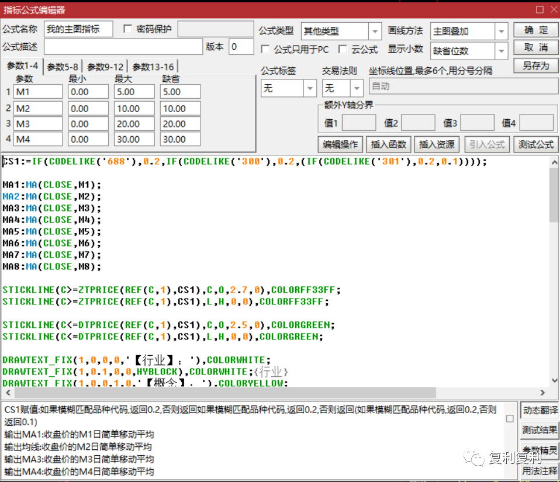Viewport: 560px width, 482px height.
Task: Switch to the 参数1-4 tab
Action: (22, 66)
